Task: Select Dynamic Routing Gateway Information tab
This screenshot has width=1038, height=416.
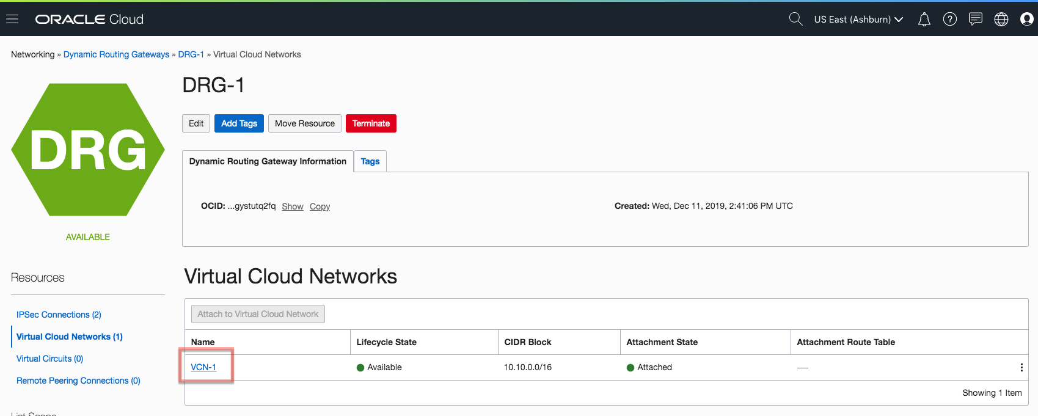Action: (x=268, y=161)
